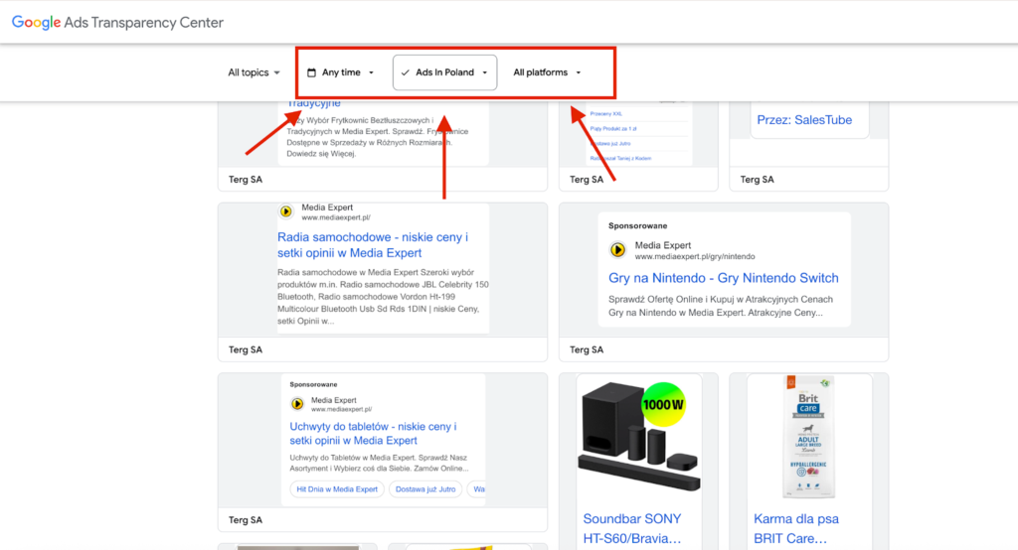Open the Radia samochodowe ad headline

(x=373, y=245)
